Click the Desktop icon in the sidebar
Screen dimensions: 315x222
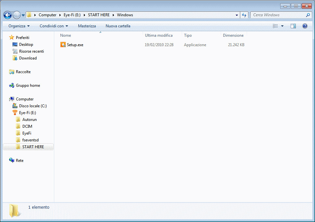click(x=15, y=45)
